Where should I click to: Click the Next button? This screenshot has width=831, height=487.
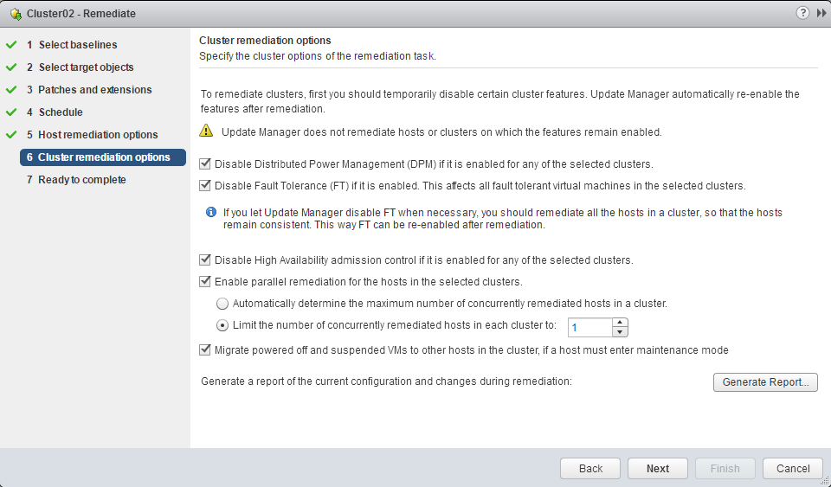click(x=657, y=468)
